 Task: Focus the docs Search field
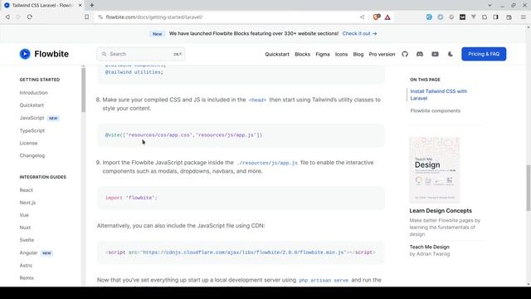point(141,54)
